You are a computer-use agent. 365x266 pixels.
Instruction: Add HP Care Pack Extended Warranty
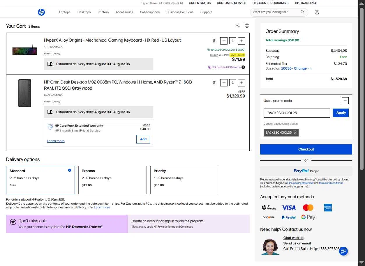(143, 139)
